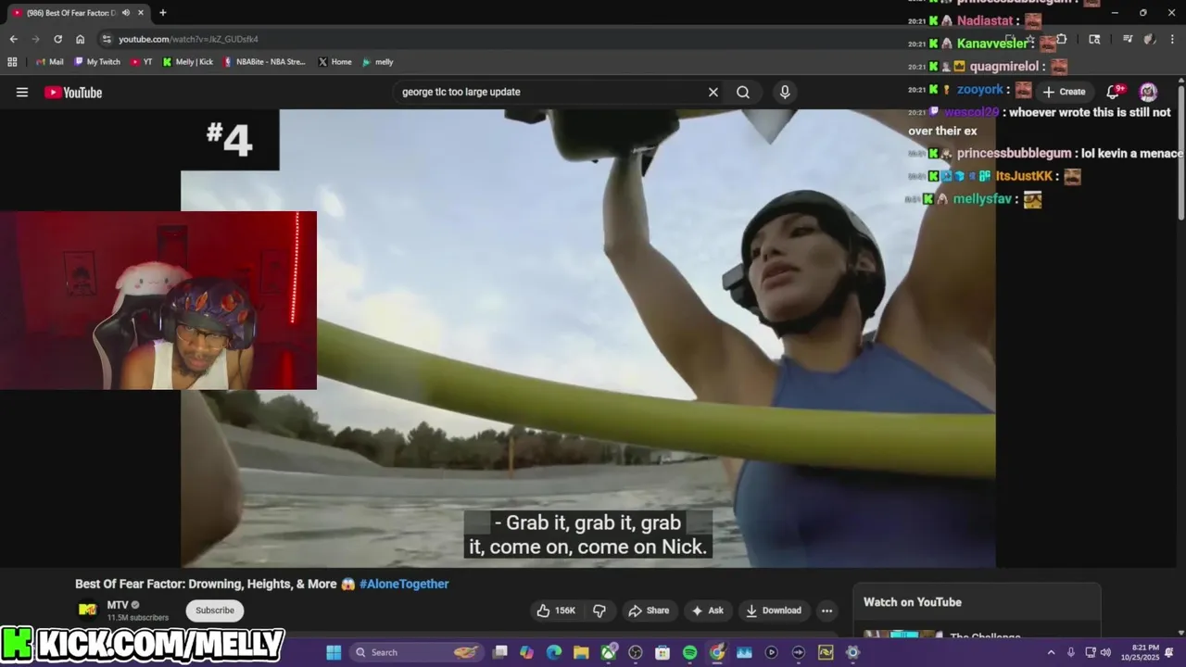Go to the YouTube home logo
Viewport: 1186px width, 667px height.
[x=73, y=93]
